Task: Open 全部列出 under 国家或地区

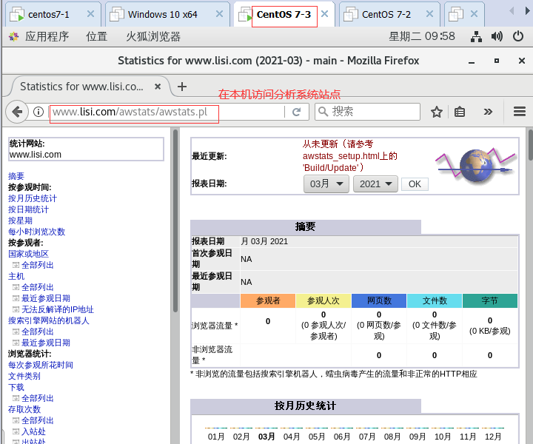Action: pos(38,265)
